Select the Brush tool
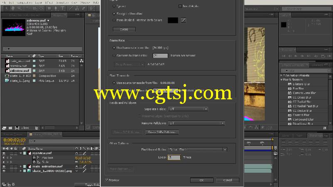Image resolution: width=333 pixels, height=187 pixels. pos(71,8)
